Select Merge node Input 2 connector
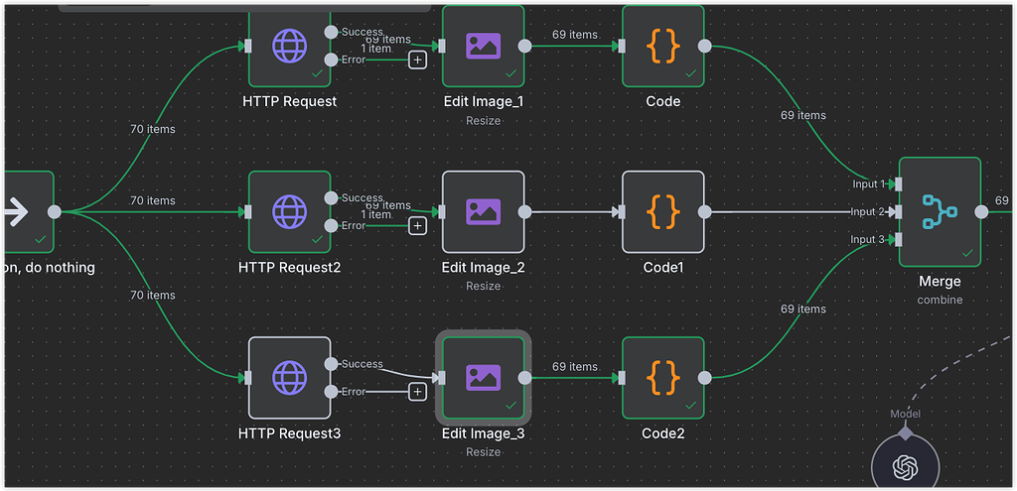 click(898, 212)
